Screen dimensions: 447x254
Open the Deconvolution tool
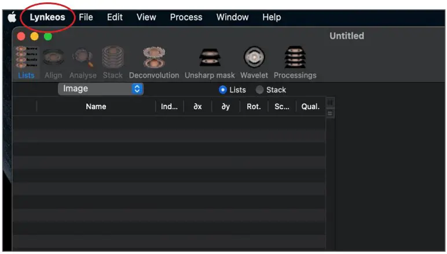[154, 62]
